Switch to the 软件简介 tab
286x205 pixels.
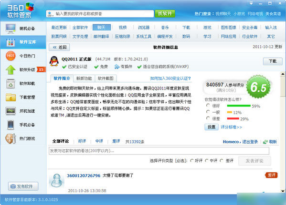[62, 78]
